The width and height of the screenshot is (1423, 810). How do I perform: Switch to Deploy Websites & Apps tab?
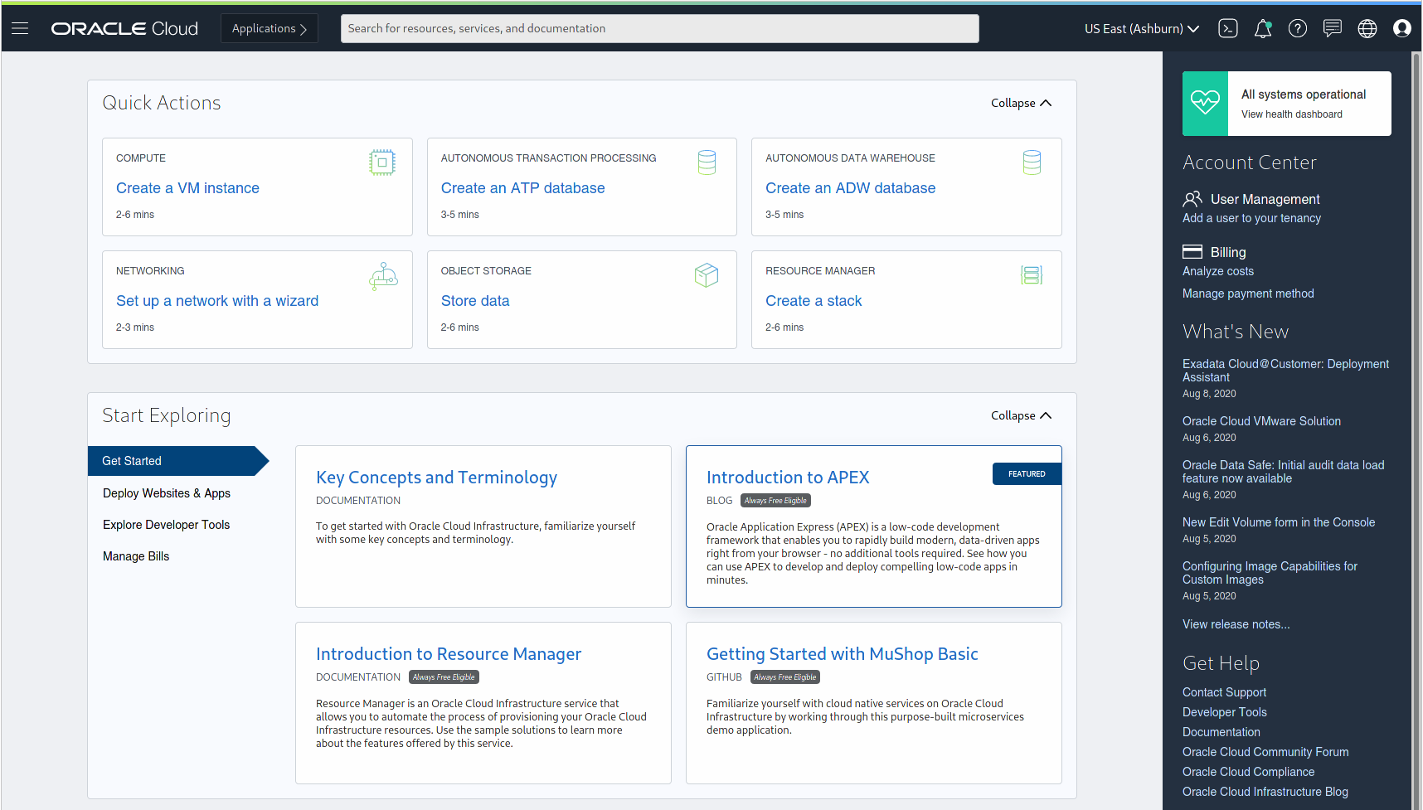pos(167,493)
